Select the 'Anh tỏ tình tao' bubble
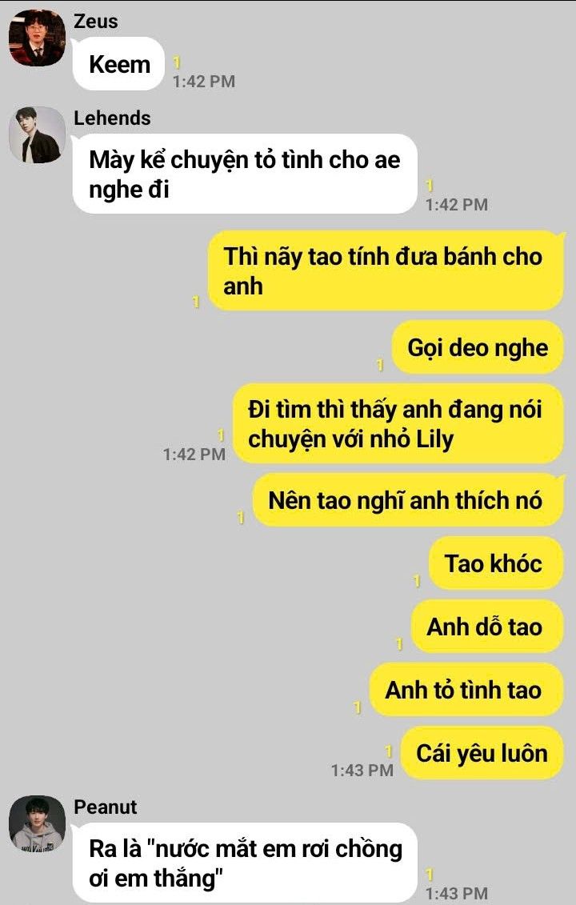The image size is (576, 905). pos(466,690)
